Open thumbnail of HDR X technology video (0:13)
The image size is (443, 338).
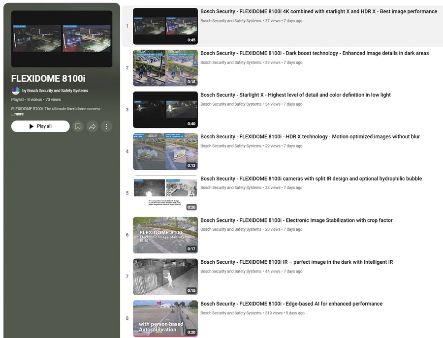point(165,152)
